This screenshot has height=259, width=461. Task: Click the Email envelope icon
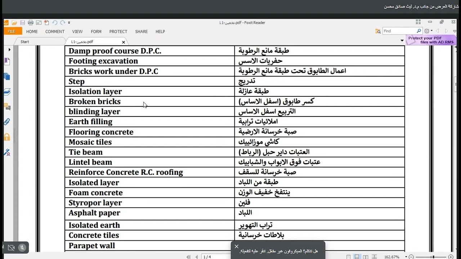(x=39, y=23)
